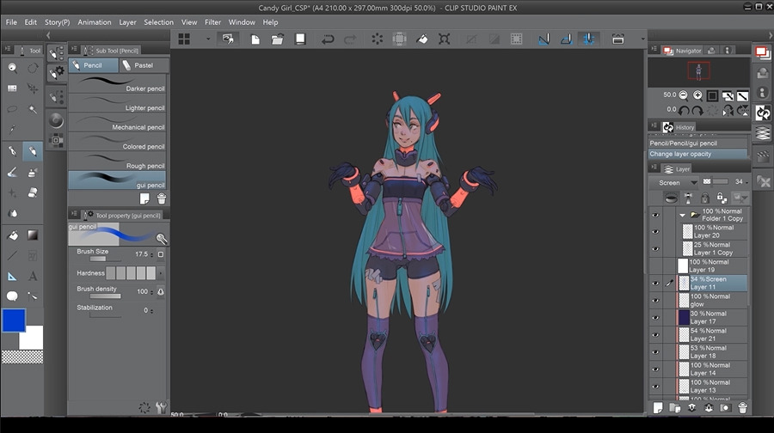
Task: Open the Filter menu
Action: pos(212,22)
